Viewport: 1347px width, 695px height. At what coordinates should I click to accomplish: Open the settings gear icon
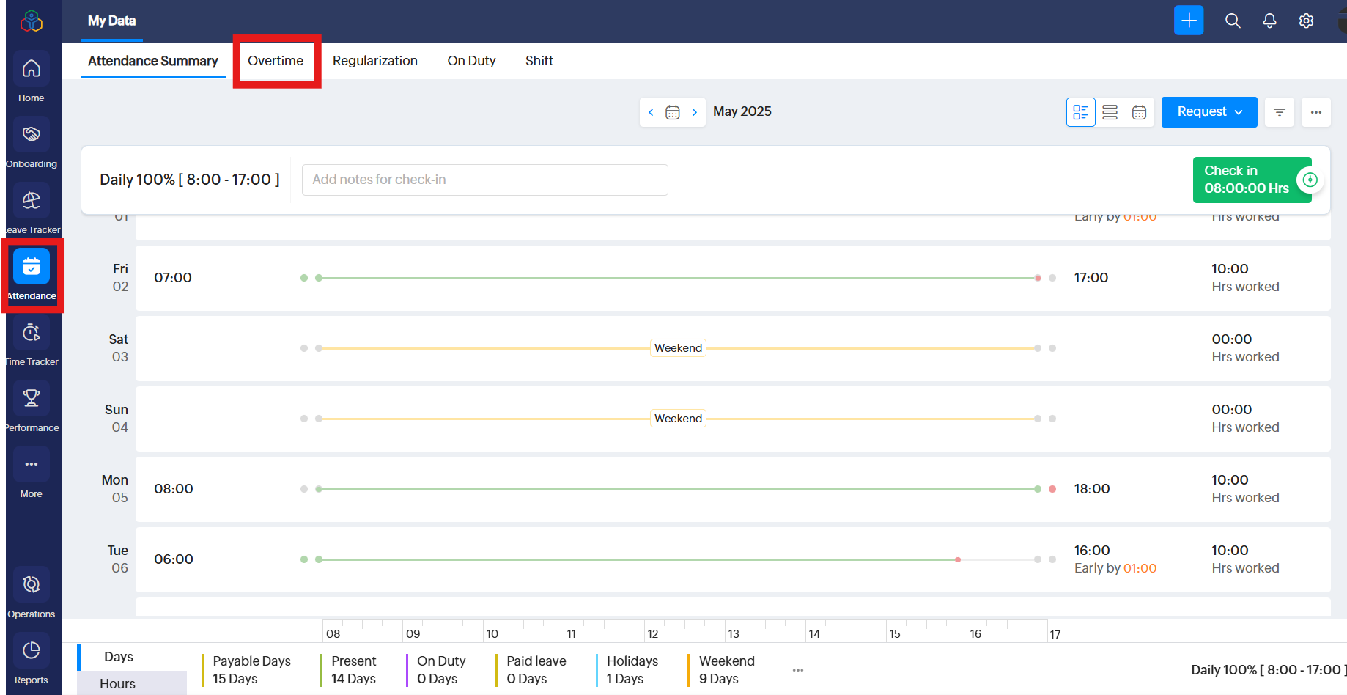(1306, 21)
